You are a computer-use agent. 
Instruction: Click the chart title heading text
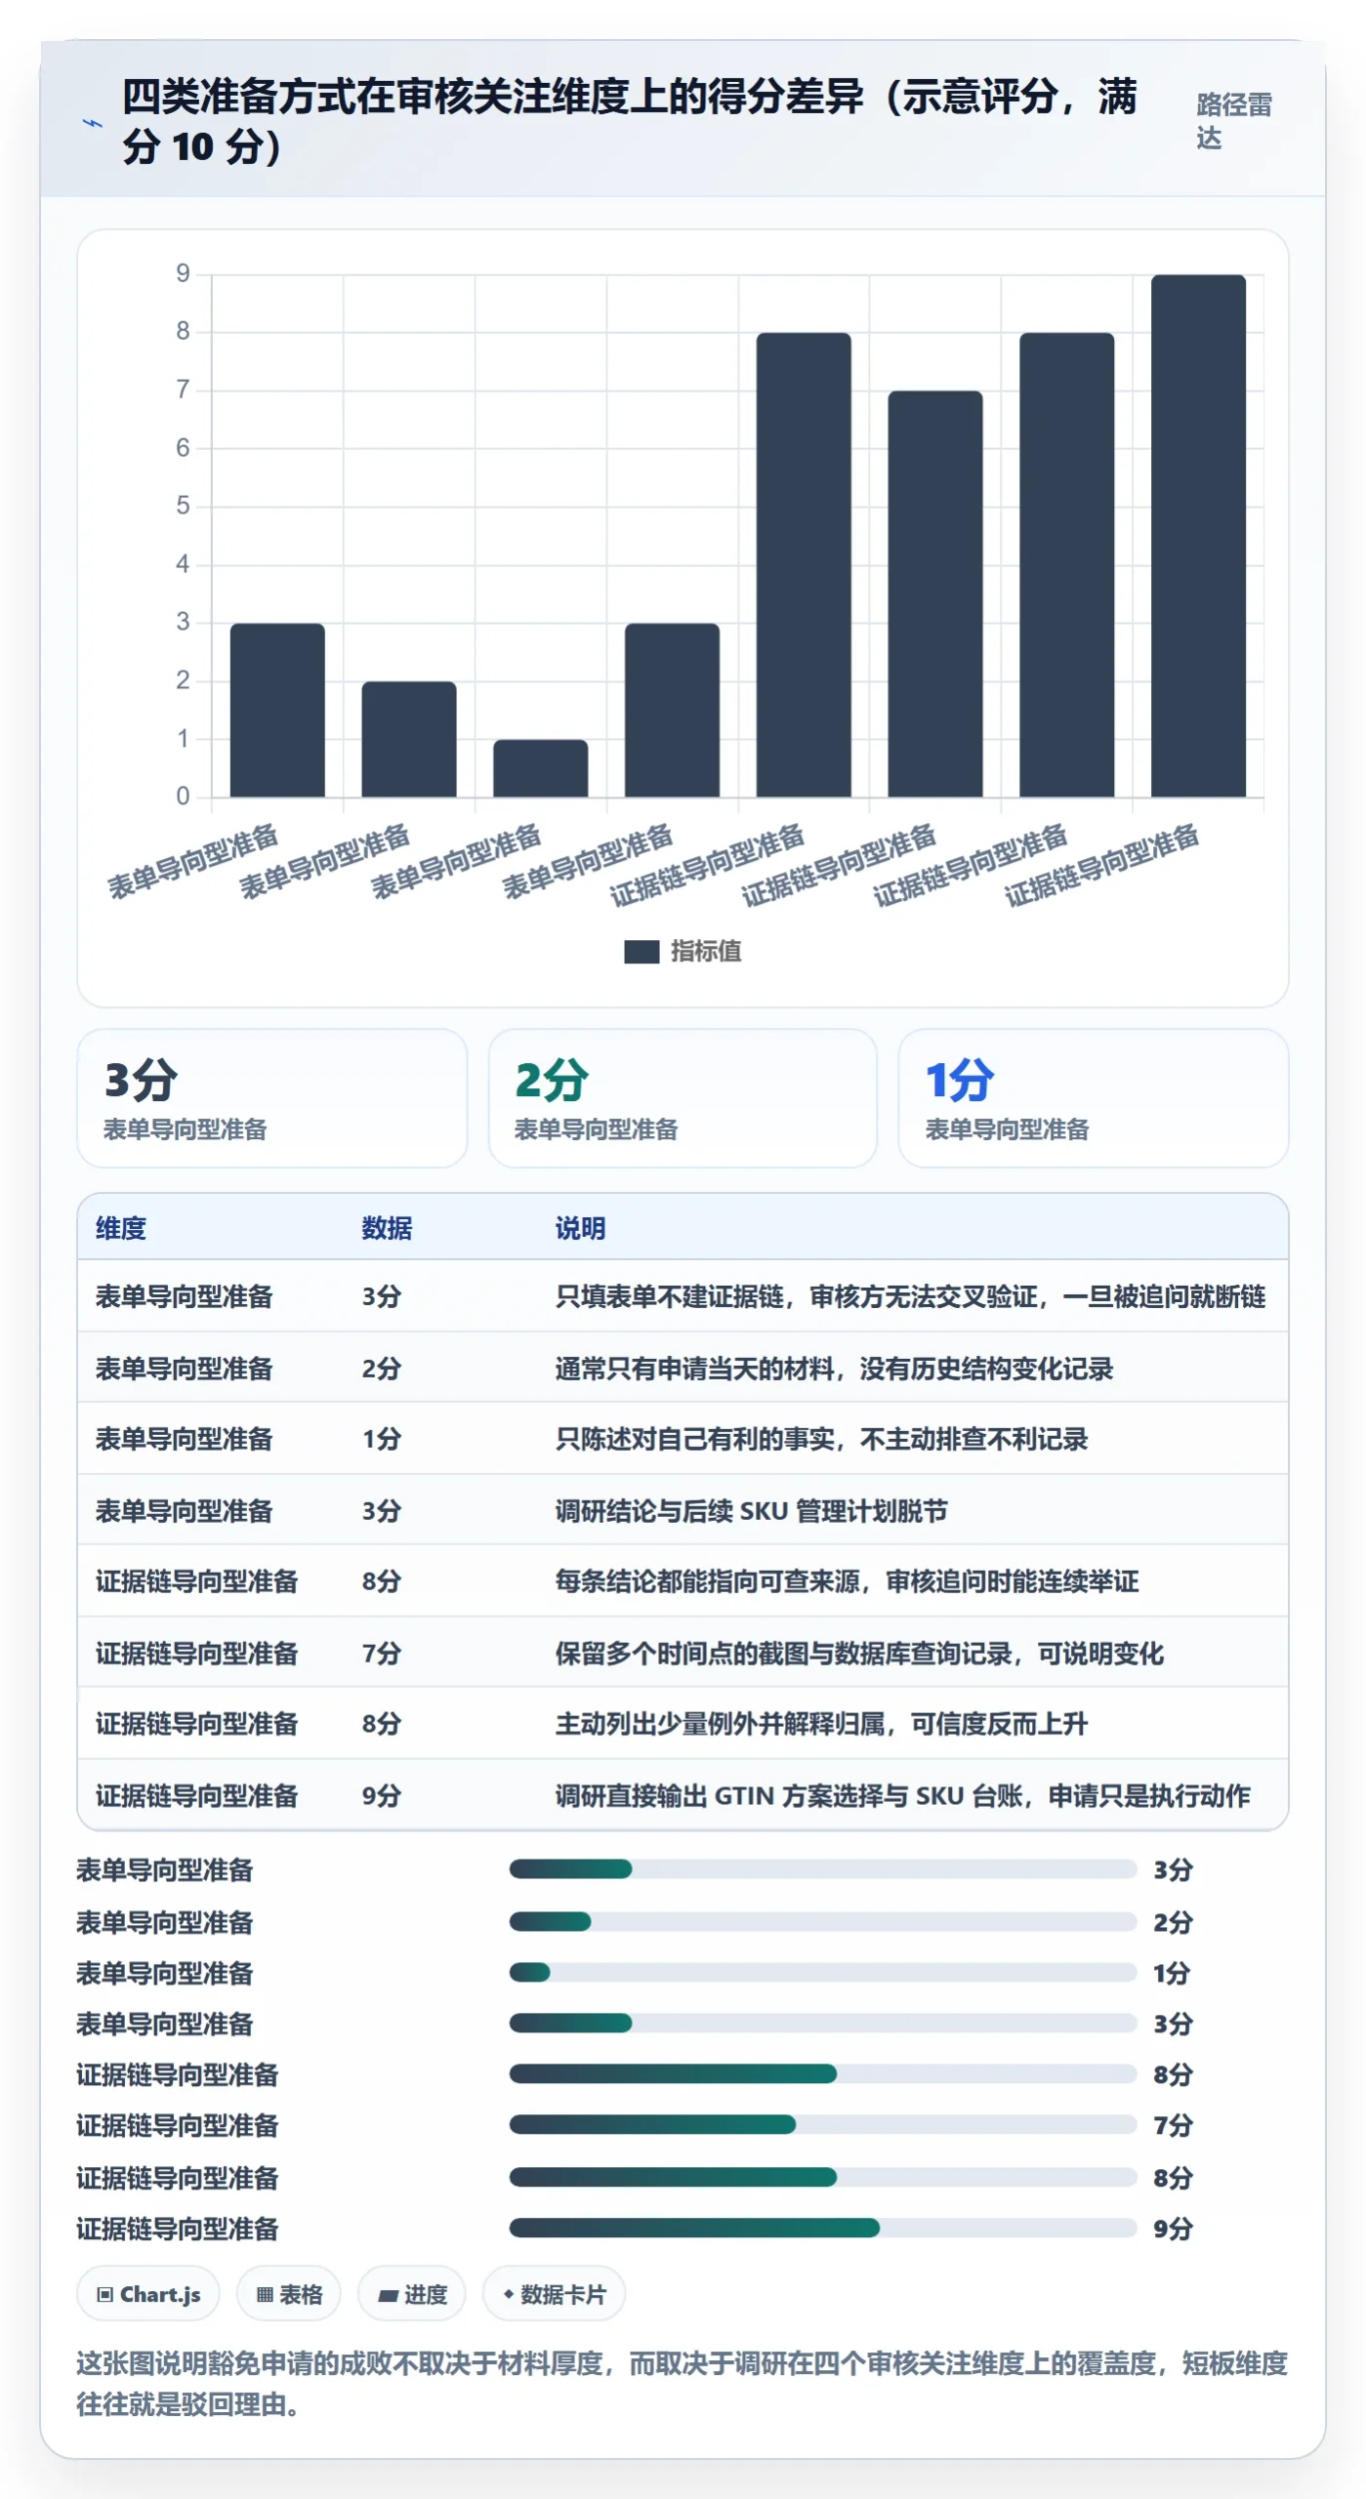pos(629,121)
